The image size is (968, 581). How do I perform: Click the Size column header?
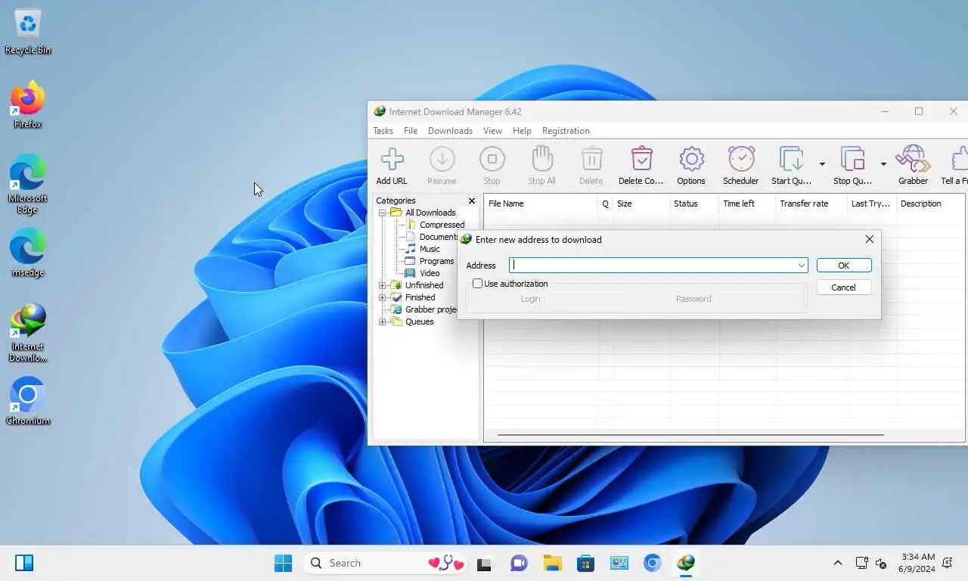641,204
